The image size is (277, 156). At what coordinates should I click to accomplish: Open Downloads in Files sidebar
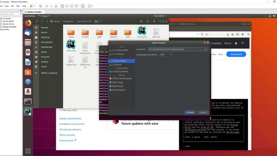pos(47,47)
